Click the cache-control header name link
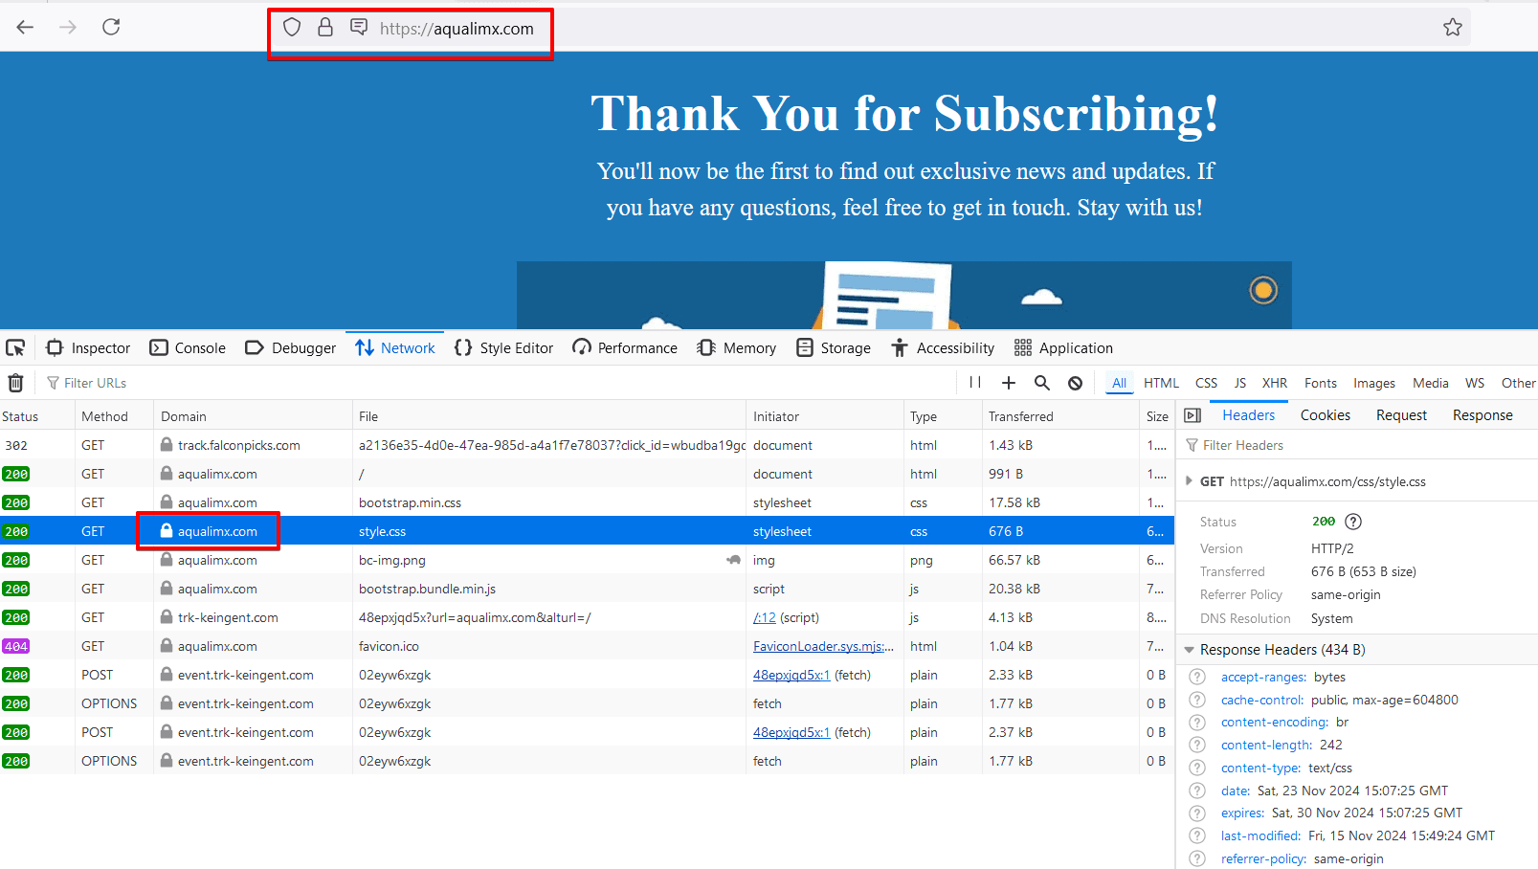 click(1261, 700)
